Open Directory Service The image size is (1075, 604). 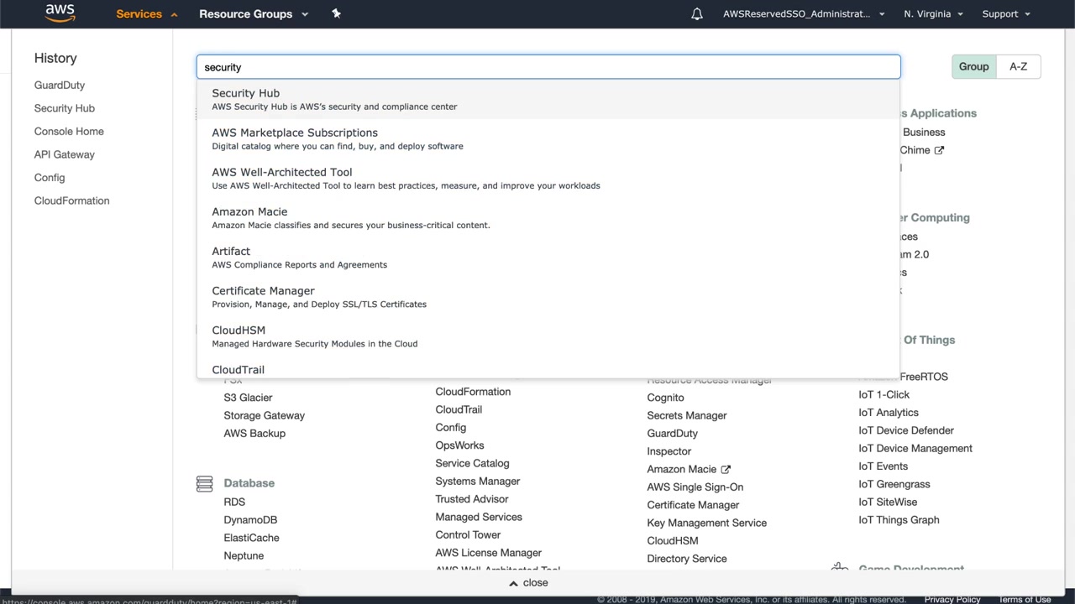687,559
